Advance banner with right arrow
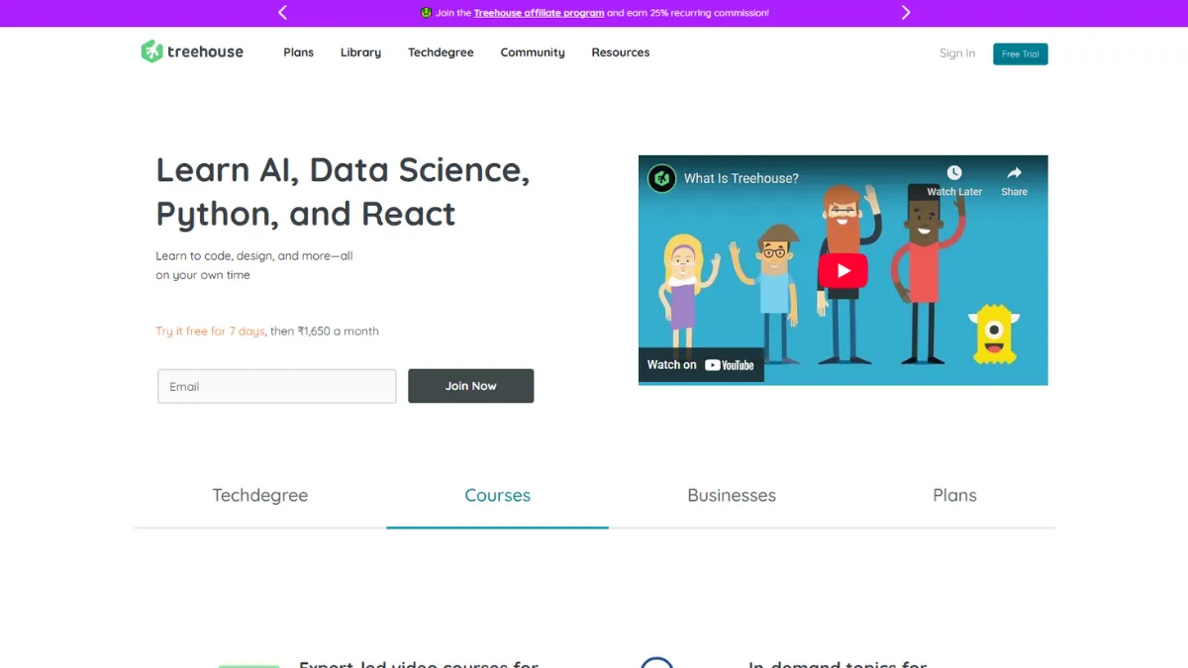This screenshot has width=1188, height=668. (x=905, y=13)
